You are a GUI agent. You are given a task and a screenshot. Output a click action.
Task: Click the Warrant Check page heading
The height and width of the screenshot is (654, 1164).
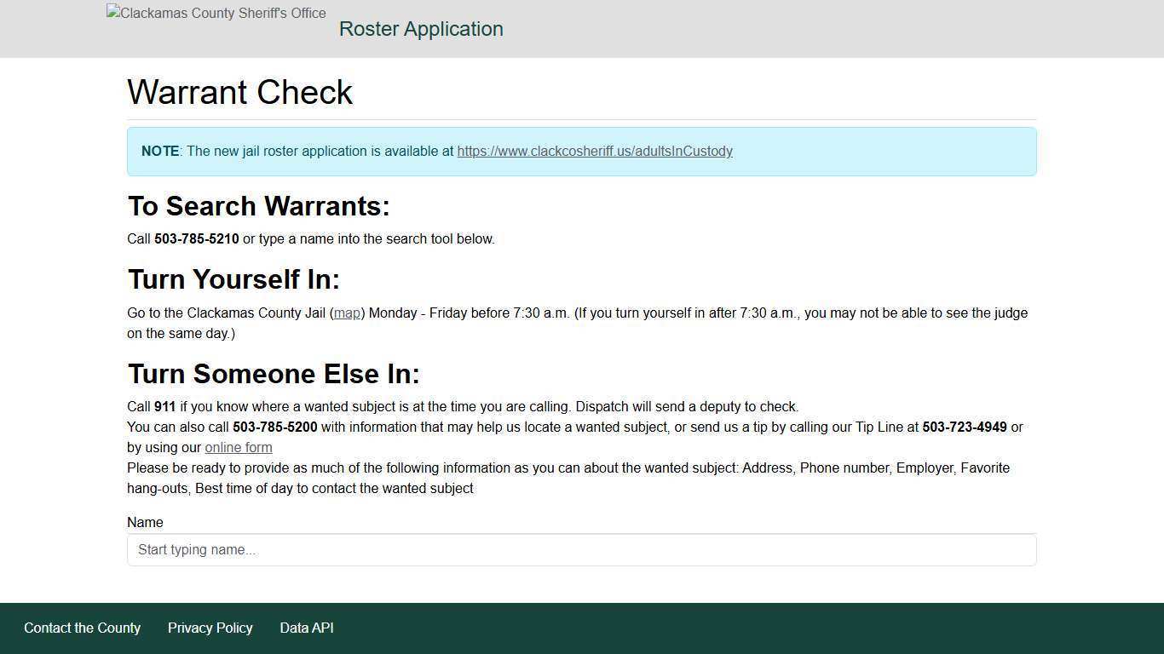click(239, 92)
